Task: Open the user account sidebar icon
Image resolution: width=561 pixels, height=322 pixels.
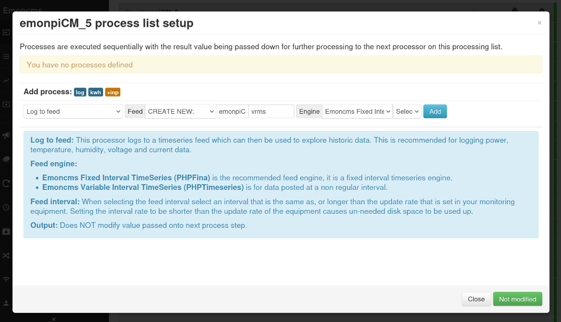Action: tap(6, 303)
